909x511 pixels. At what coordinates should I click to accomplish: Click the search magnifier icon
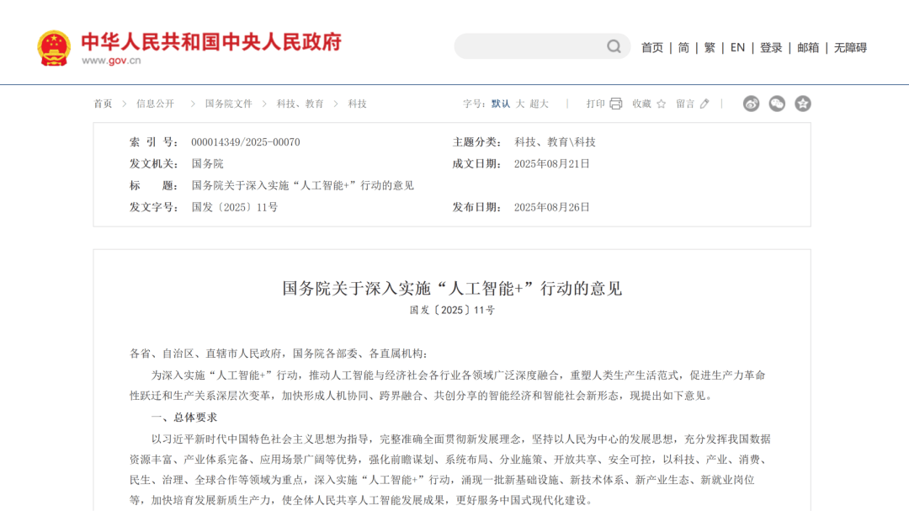(614, 46)
